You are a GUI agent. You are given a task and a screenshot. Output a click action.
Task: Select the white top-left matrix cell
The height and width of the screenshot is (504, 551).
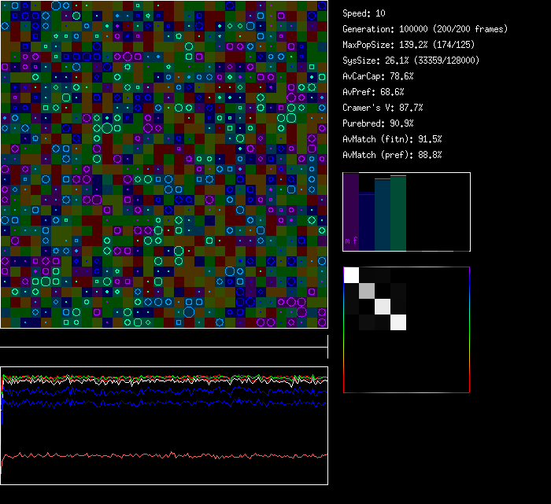pos(352,275)
